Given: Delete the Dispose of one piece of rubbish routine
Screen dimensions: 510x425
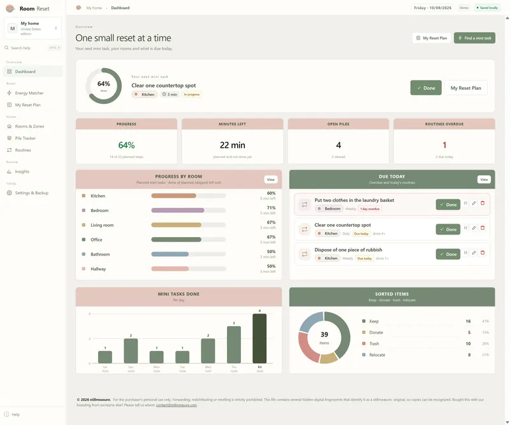Looking at the screenshot, I should coord(483,253).
